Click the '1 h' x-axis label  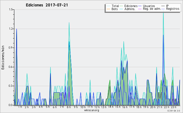tap(20, 107)
